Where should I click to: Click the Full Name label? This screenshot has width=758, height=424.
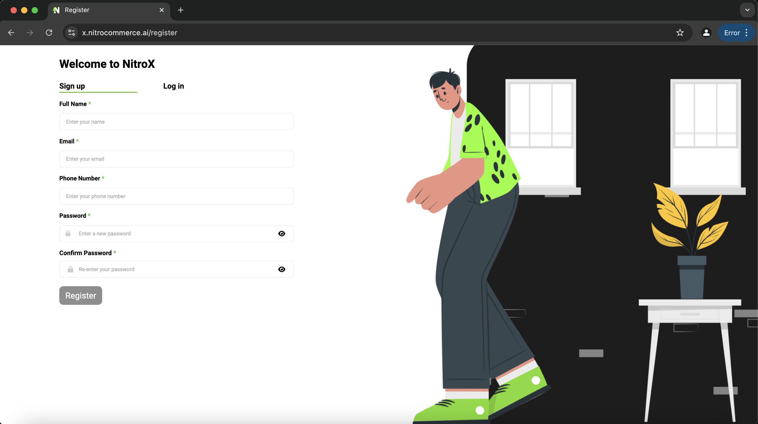click(x=73, y=104)
